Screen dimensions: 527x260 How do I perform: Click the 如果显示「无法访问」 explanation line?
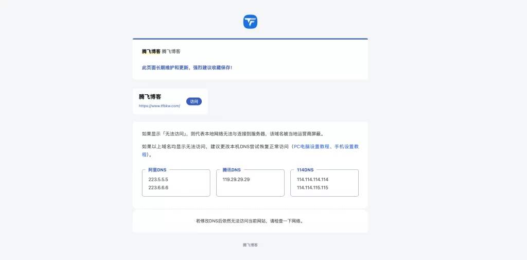[x=233, y=134]
